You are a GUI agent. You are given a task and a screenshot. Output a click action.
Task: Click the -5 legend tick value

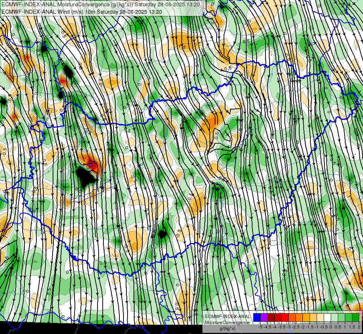tap(260, 327)
